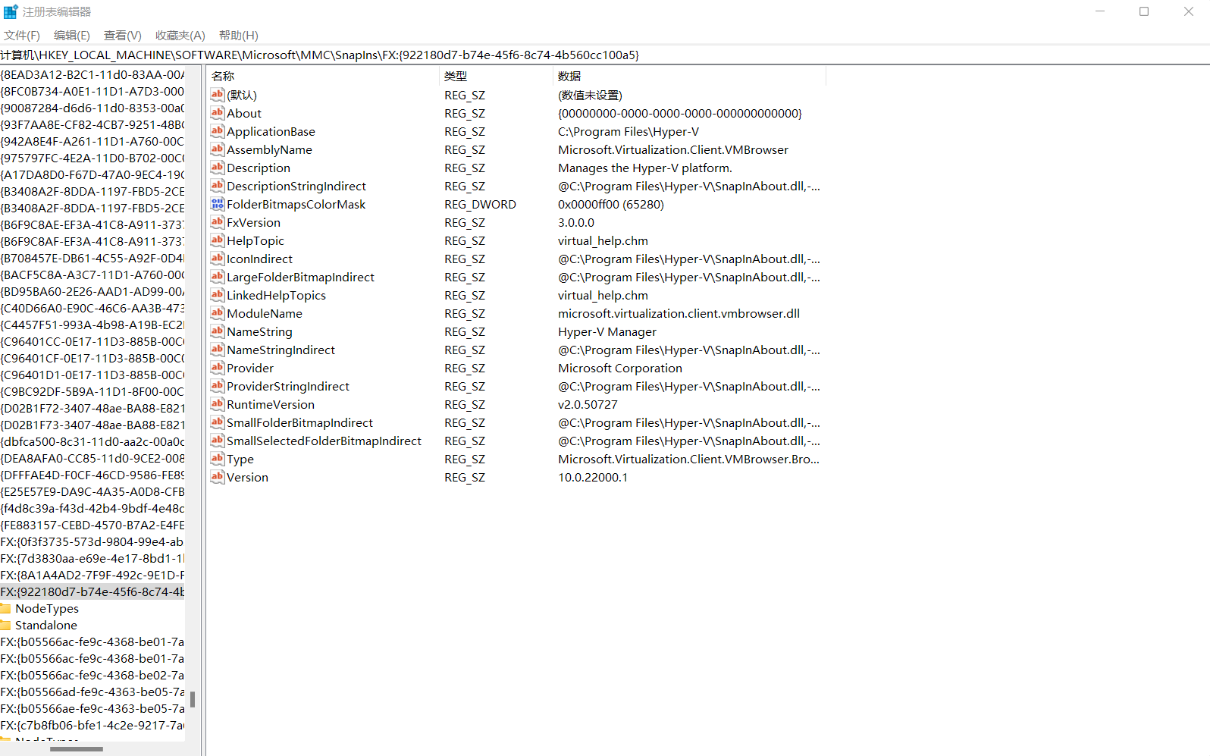Select the selected key FX:{922180d7-b74e-45f6-8c74
The width and height of the screenshot is (1210, 756).
click(92, 592)
